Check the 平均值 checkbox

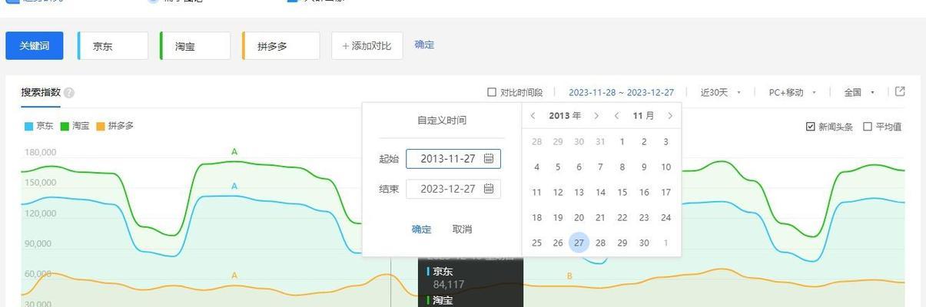pyautogui.click(x=868, y=127)
